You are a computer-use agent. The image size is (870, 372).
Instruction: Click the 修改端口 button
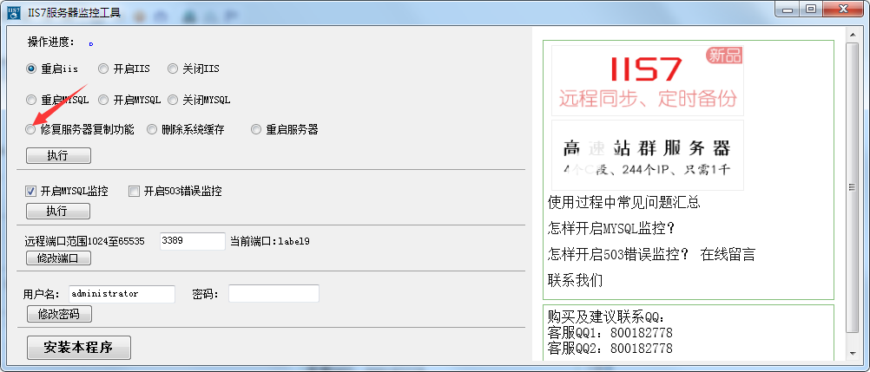(58, 258)
